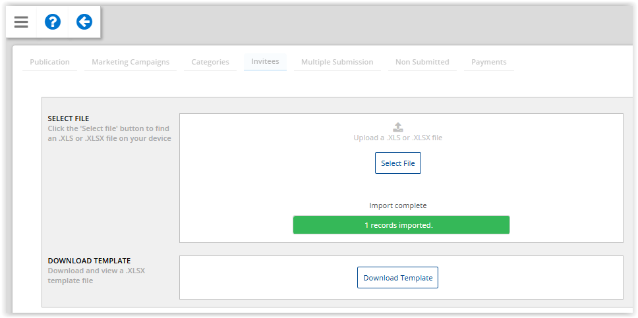Switch to the Payments tab
The image size is (638, 318).
[488, 62]
